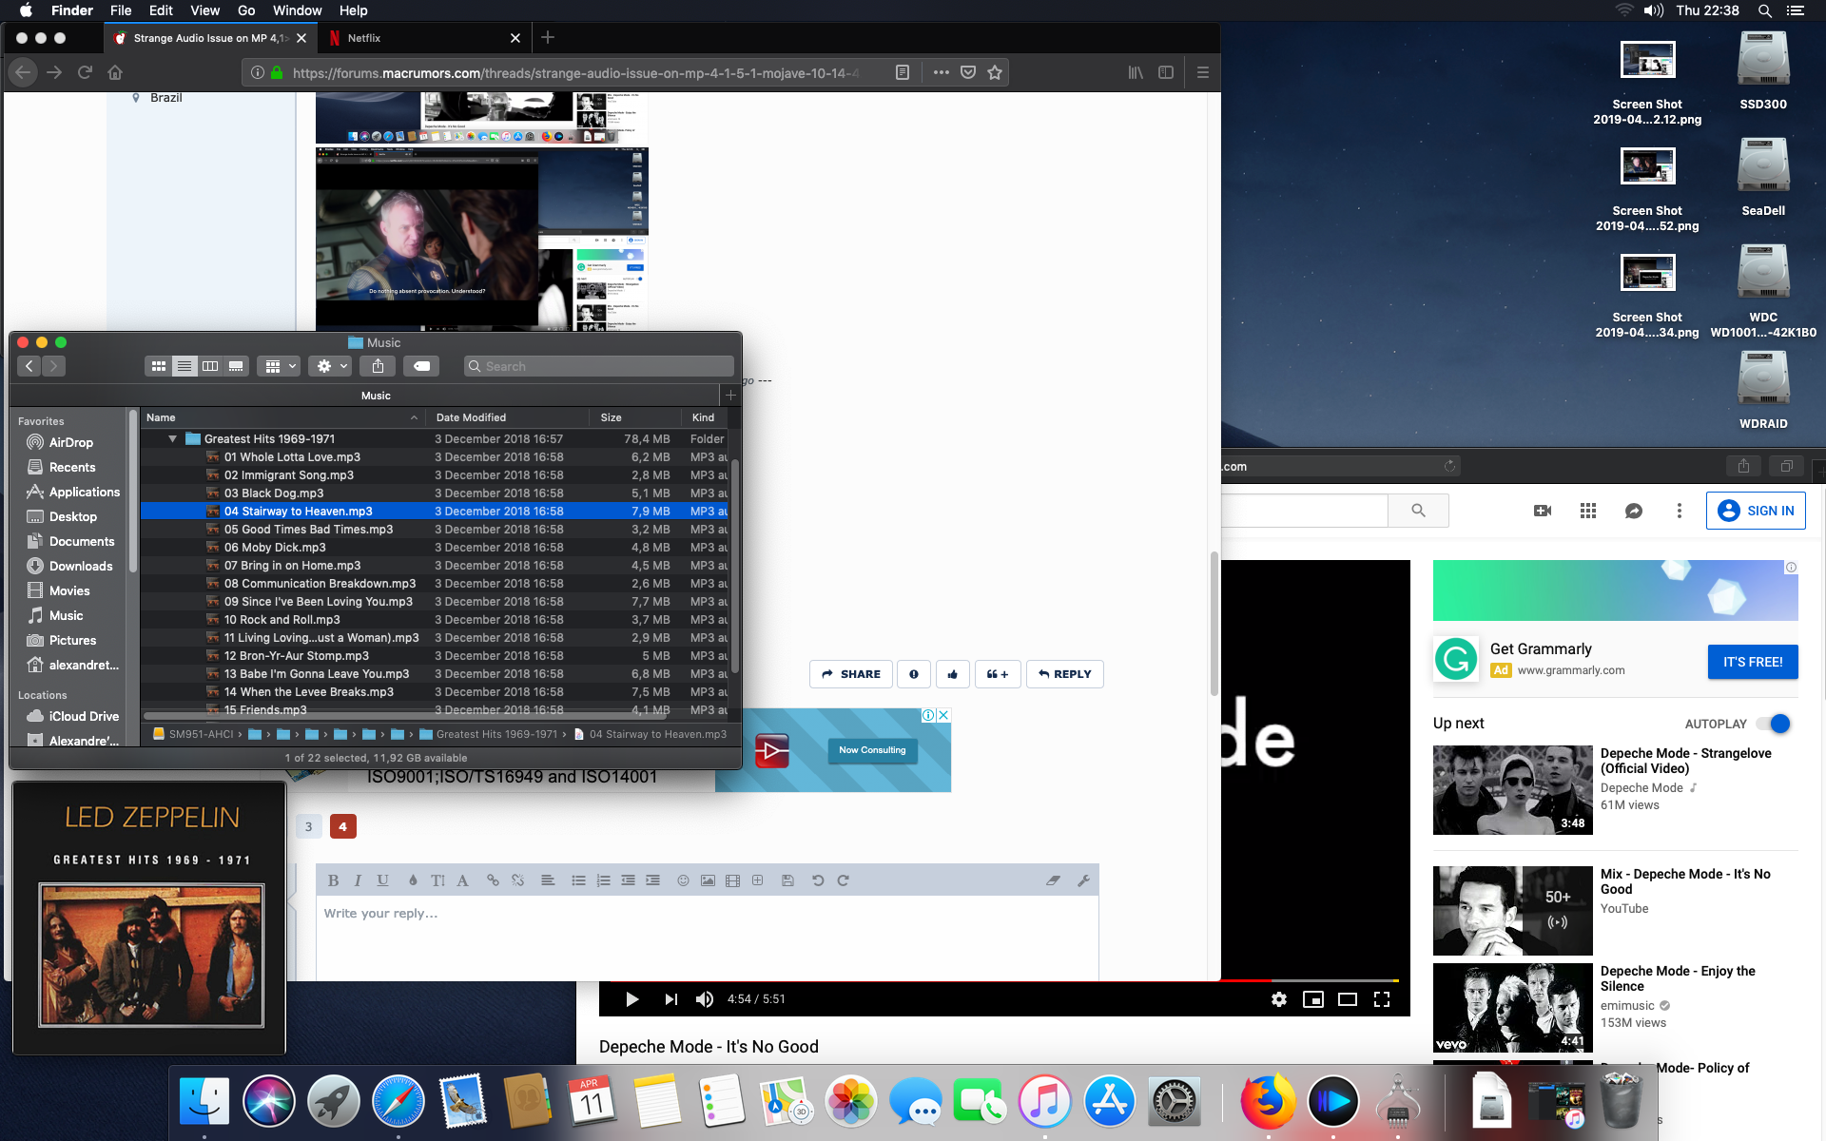The height and width of the screenshot is (1141, 1826).
Task: Reload the Firefox page
Action: click(85, 72)
